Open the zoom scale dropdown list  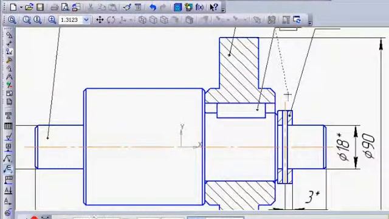(86, 20)
